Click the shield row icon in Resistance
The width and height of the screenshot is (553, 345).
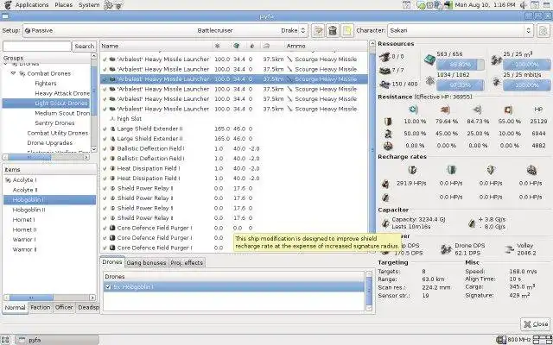pyautogui.click(x=388, y=122)
